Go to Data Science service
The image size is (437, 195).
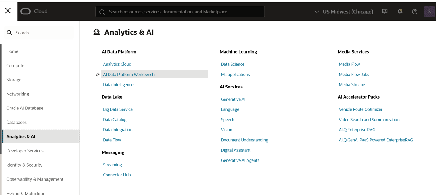pos(233,64)
